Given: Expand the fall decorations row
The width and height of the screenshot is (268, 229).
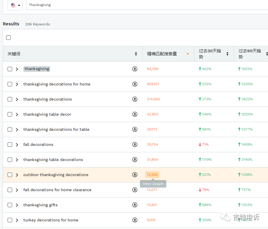Looking at the screenshot, I should (x=17, y=145).
